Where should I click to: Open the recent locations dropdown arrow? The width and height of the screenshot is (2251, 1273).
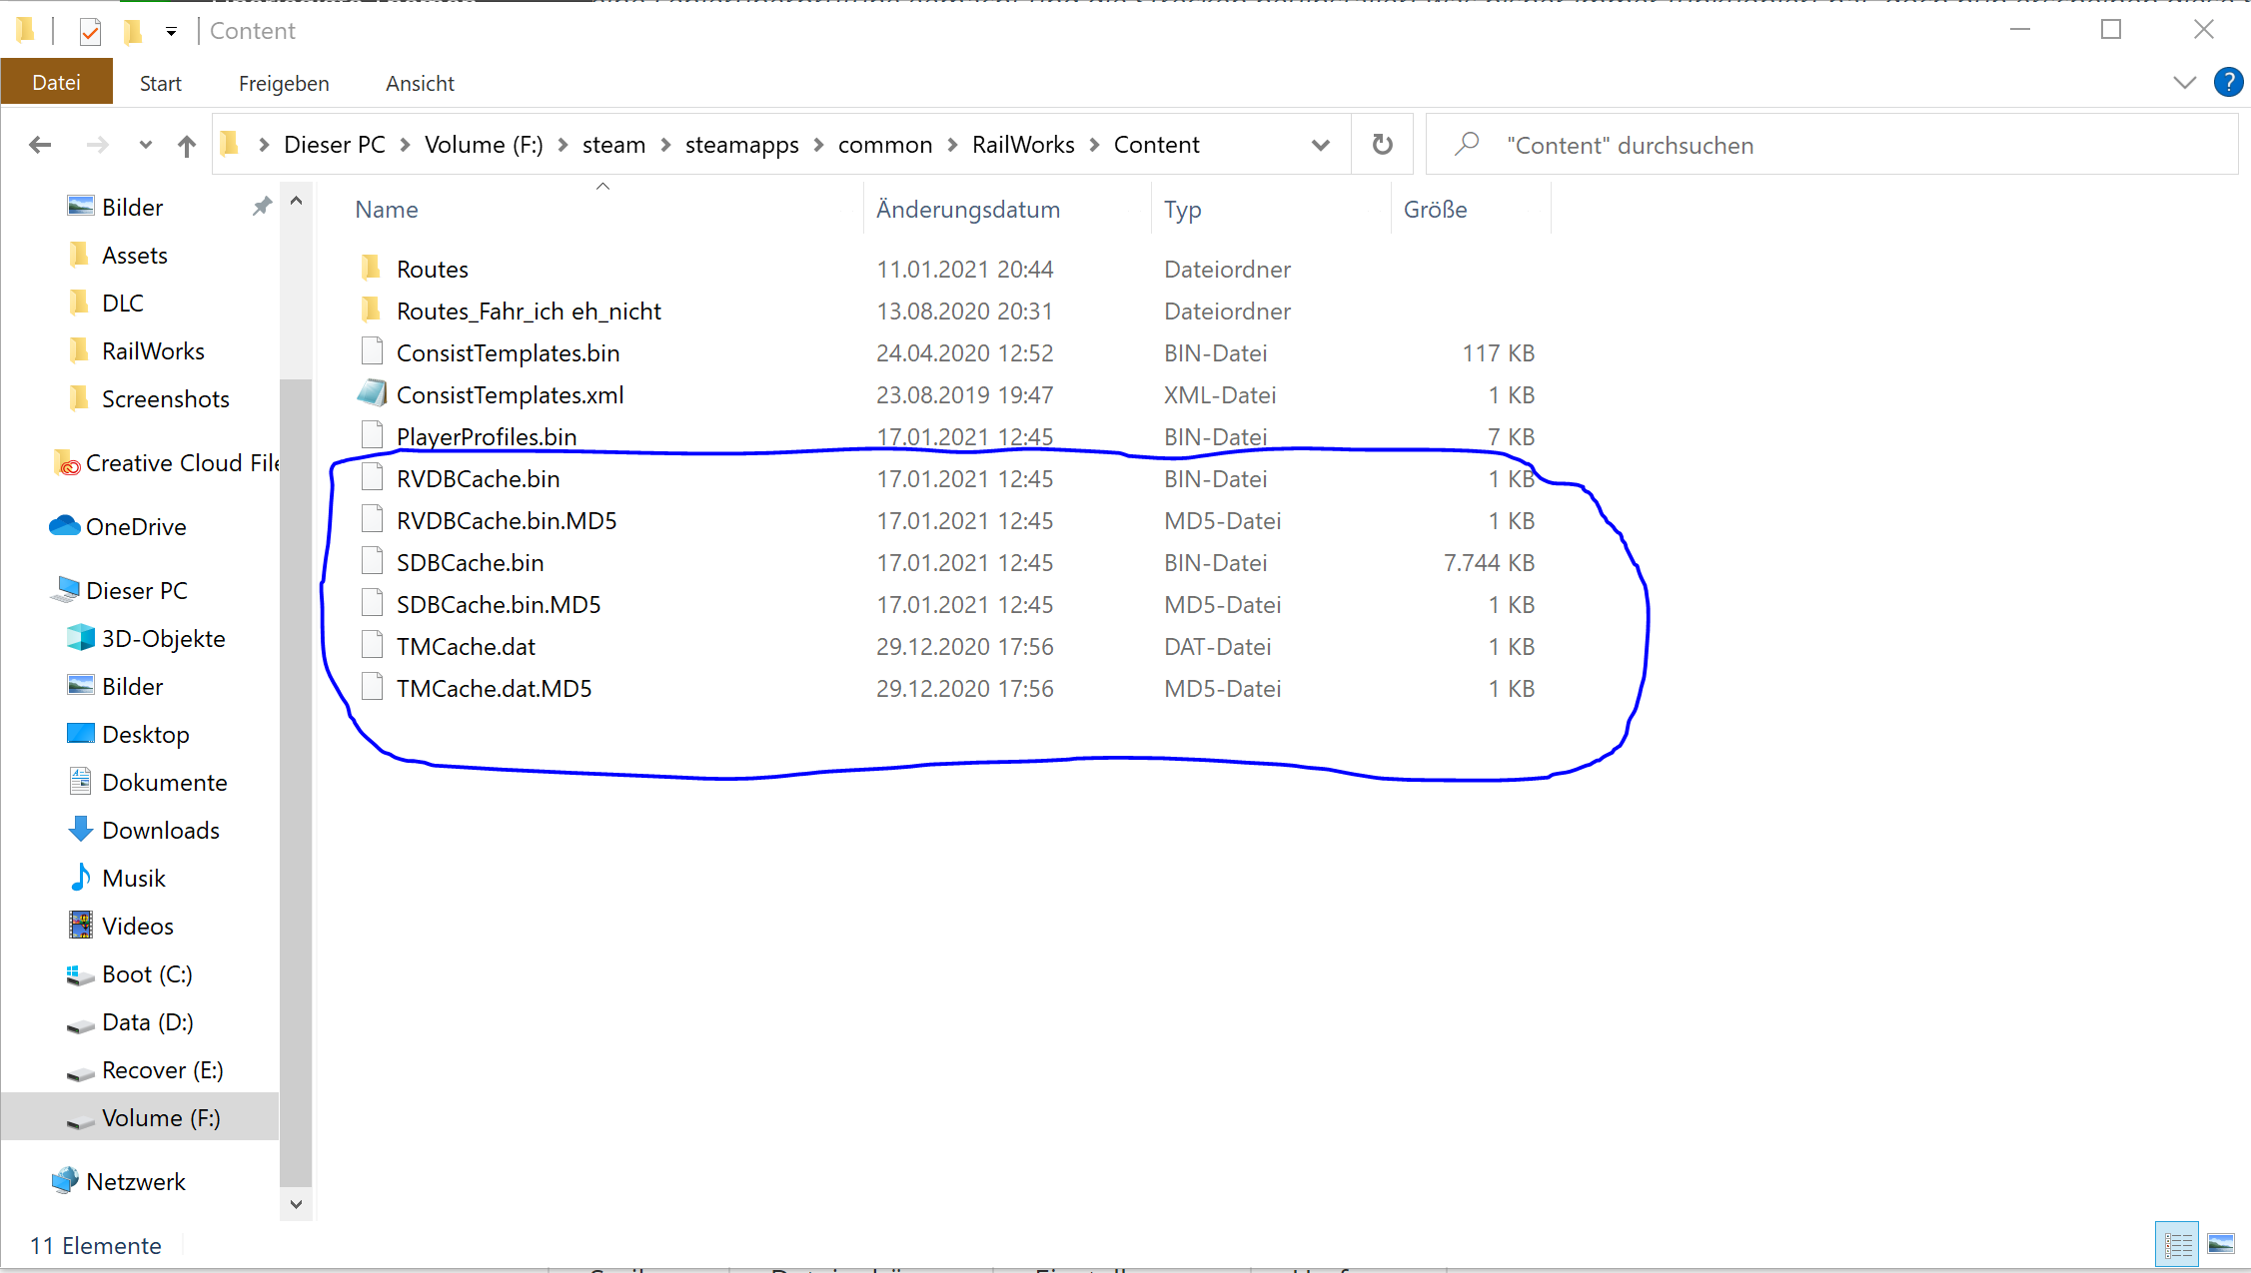click(x=146, y=145)
